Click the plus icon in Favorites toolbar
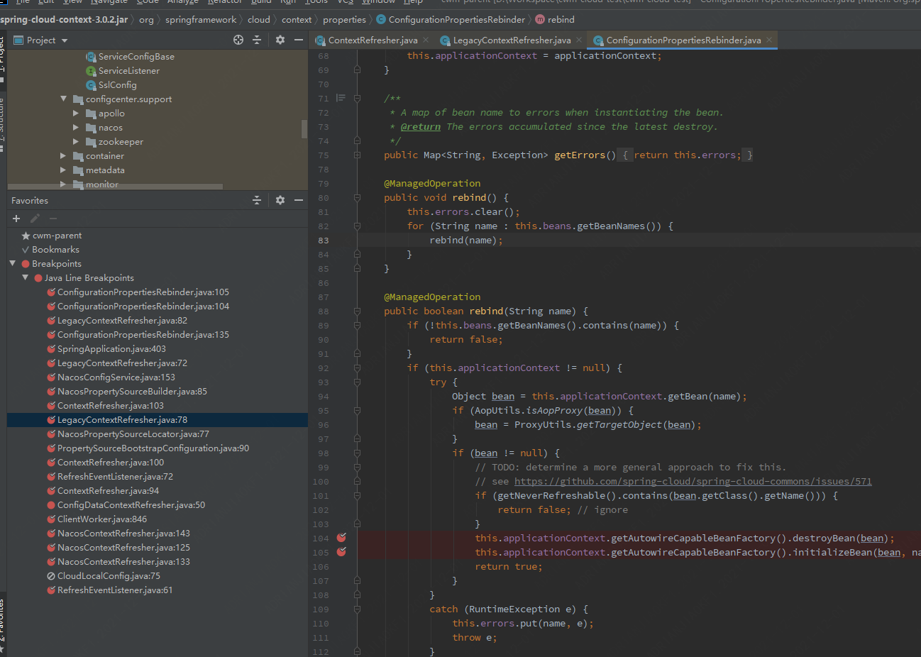The height and width of the screenshot is (657, 921). click(16, 219)
